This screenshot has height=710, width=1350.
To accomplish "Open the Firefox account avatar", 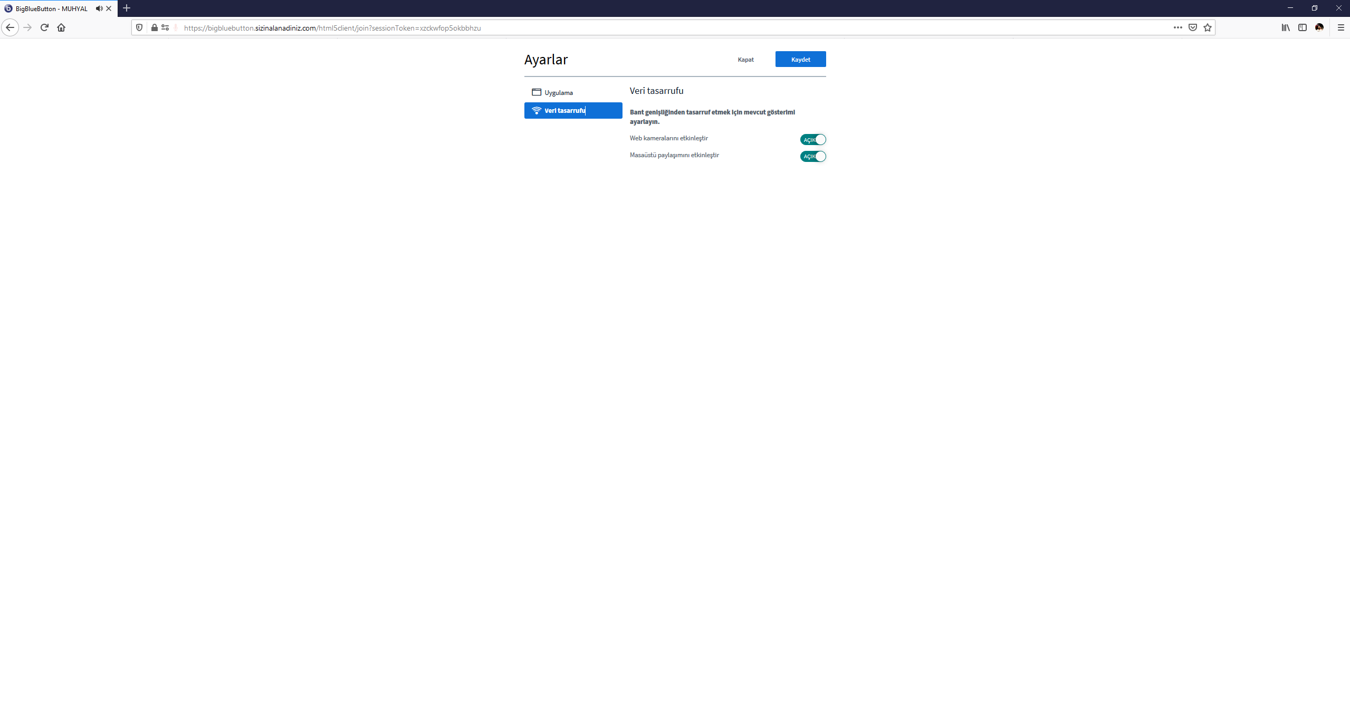I will [x=1319, y=27].
